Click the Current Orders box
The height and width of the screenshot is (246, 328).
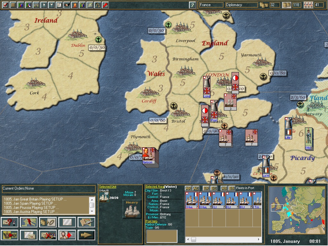(x=49, y=188)
